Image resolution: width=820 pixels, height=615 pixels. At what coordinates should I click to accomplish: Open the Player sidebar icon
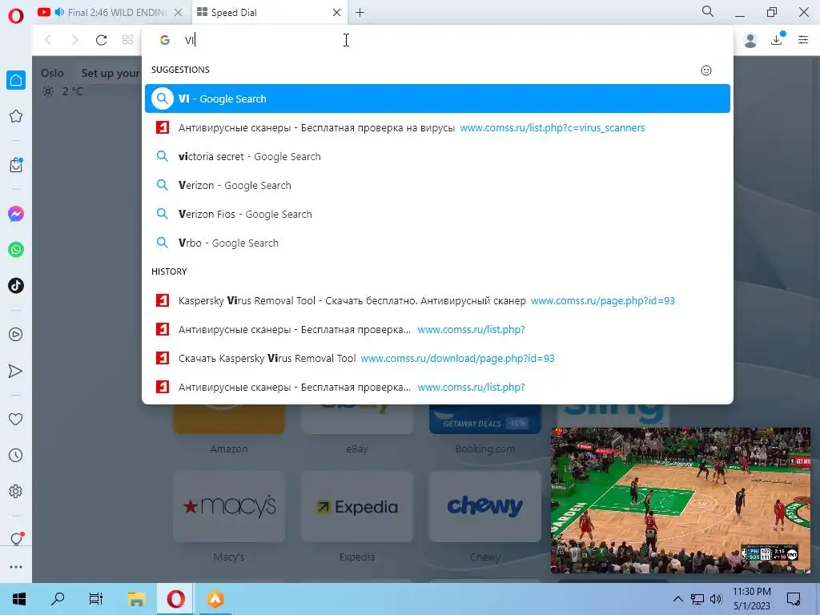pos(16,334)
